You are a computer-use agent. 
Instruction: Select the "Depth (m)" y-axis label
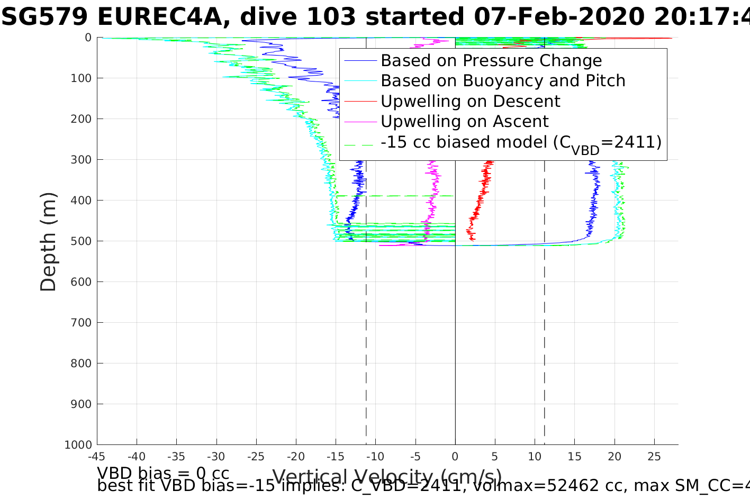point(48,241)
